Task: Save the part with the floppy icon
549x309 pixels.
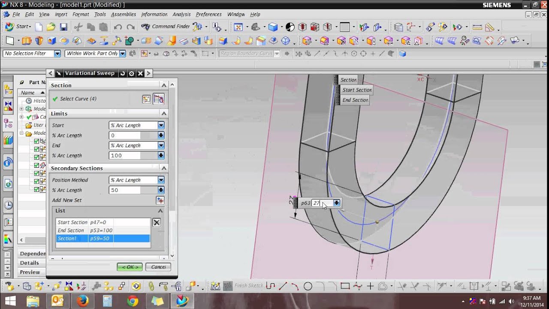Action: click(x=63, y=27)
